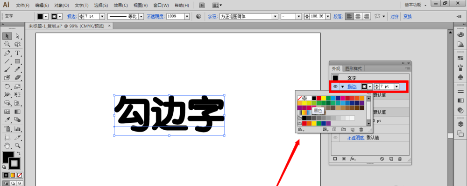Select the Column Graph tool
The height and width of the screenshot is (186, 467).
click(17, 129)
